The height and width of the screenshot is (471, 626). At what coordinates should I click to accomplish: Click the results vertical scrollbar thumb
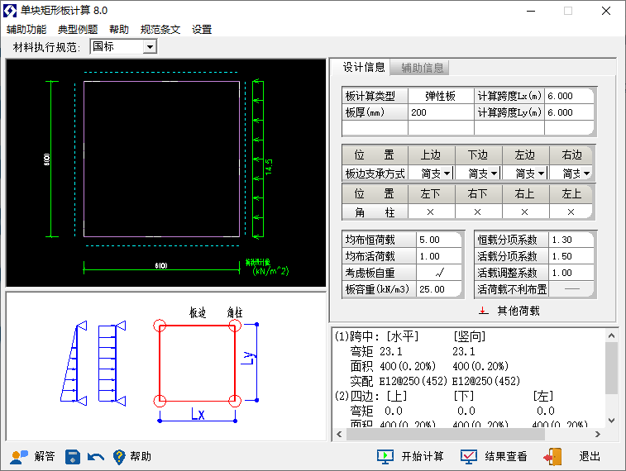coord(611,369)
